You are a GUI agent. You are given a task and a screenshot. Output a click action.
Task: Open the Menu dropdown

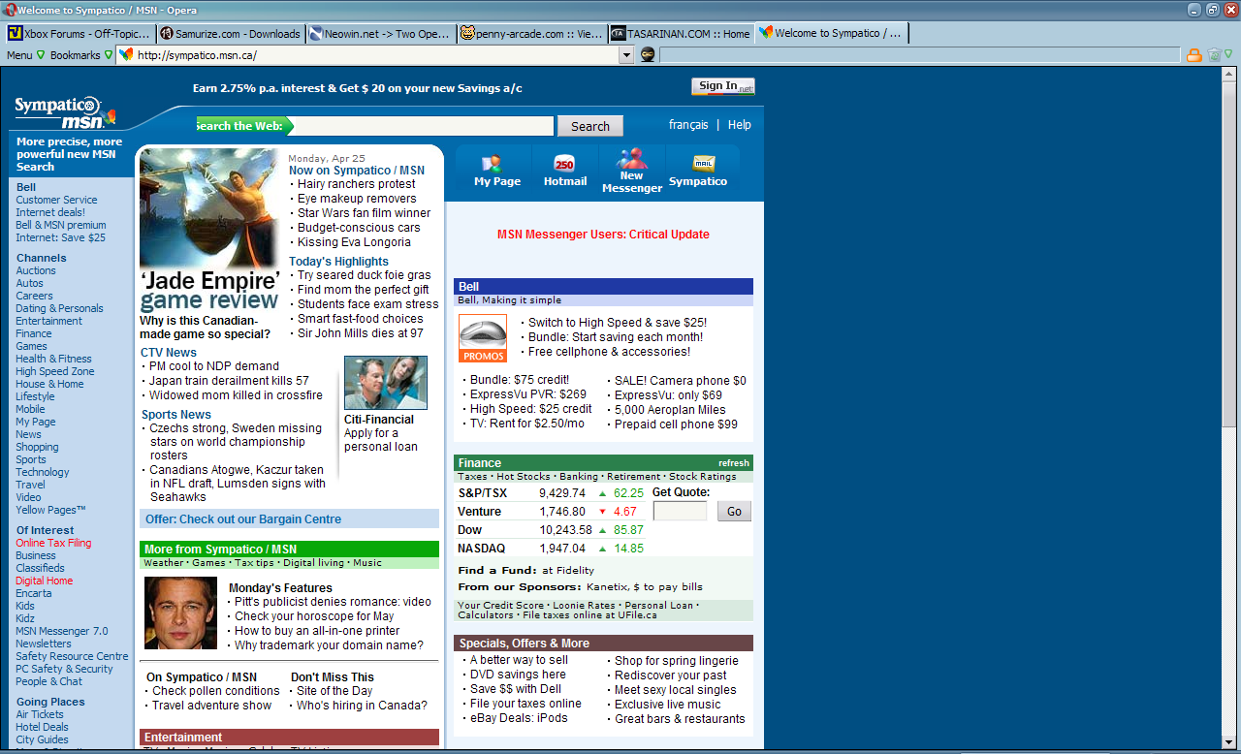click(25, 55)
